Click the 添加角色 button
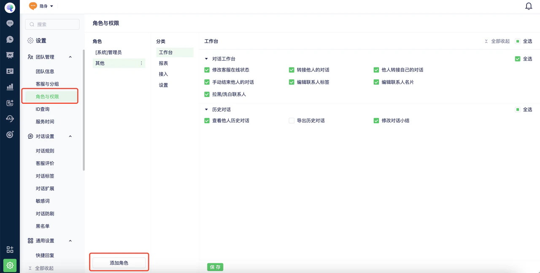The width and height of the screenshot is (540, 273). (119, 263)
